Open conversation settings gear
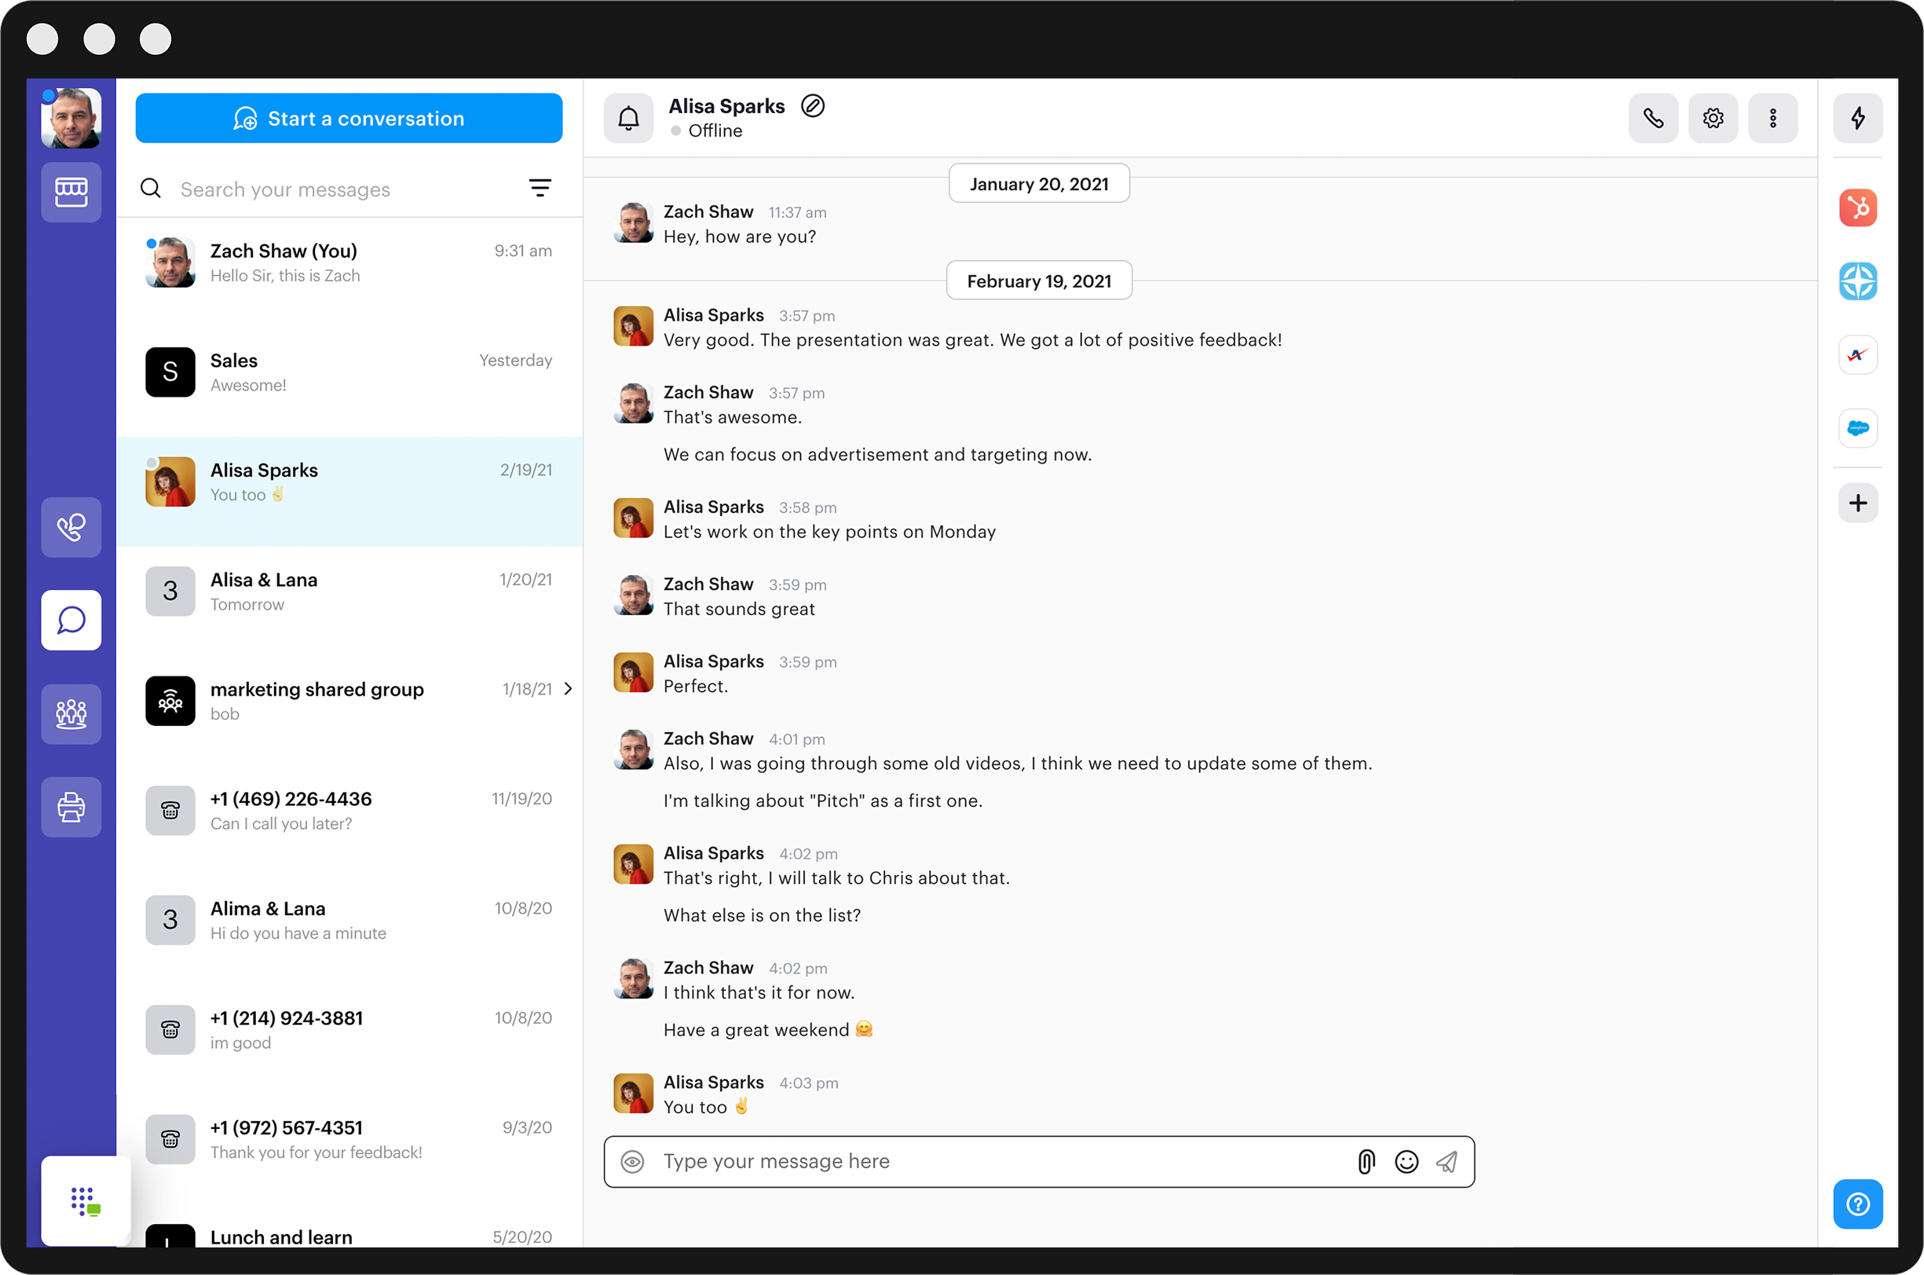 point(1714,119)
